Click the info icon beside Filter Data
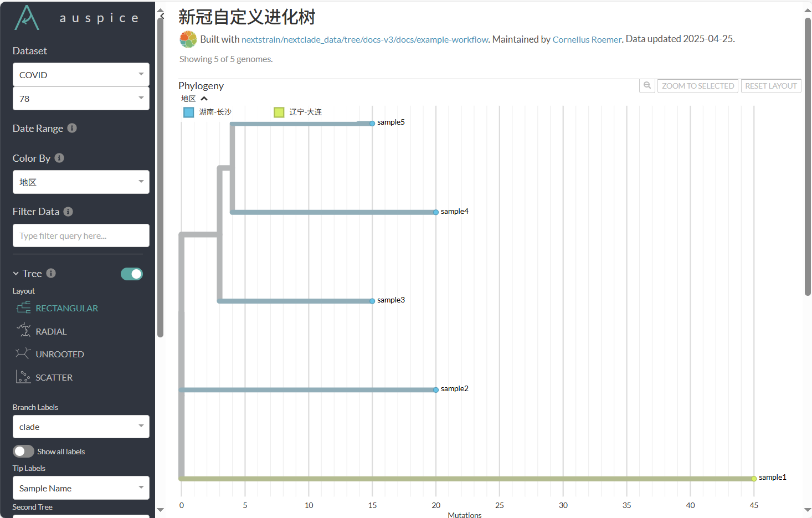 (x=68, y=211)
